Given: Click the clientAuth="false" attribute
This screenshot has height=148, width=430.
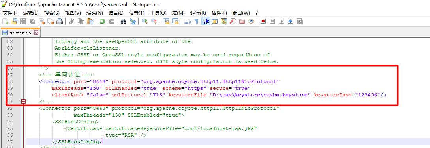Looking at the screenshot, I should [x=80, y=95].
